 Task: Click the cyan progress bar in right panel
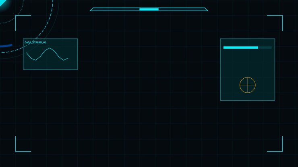pyautogui.click(x=247, y=48)
